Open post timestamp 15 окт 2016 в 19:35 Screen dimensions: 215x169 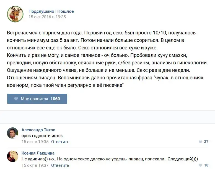point(47,17)
